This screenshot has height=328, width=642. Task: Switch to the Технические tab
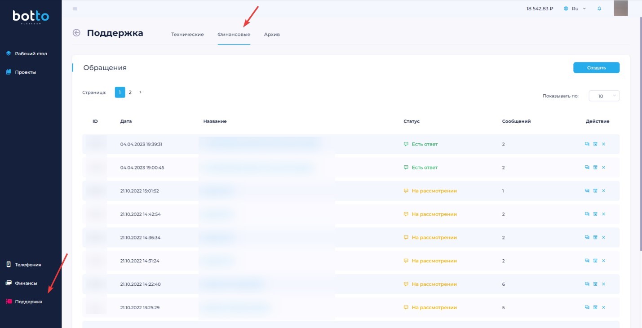[187, 35]
